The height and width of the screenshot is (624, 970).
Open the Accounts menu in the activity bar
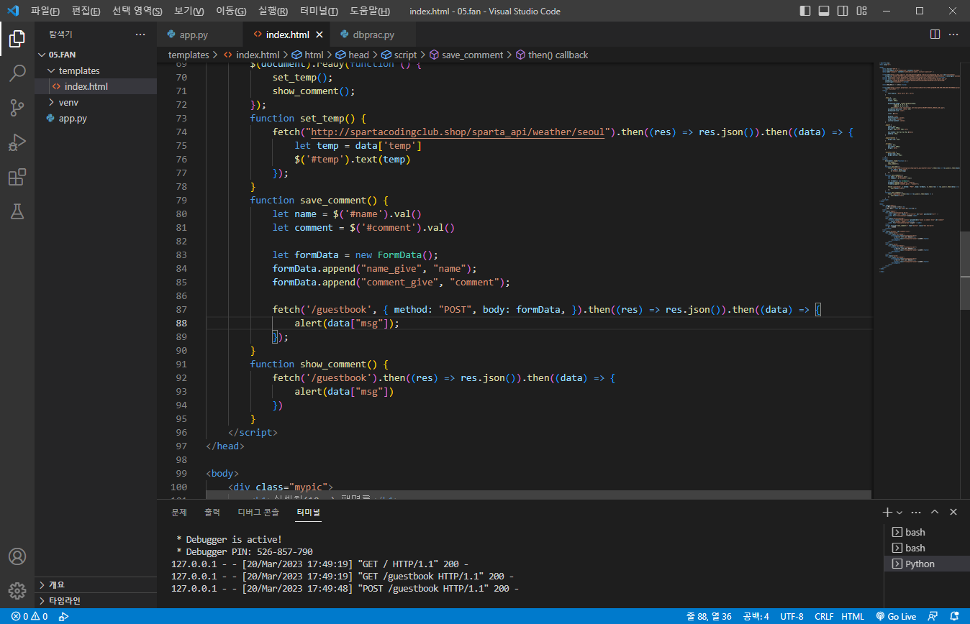[x=17, y=556]
